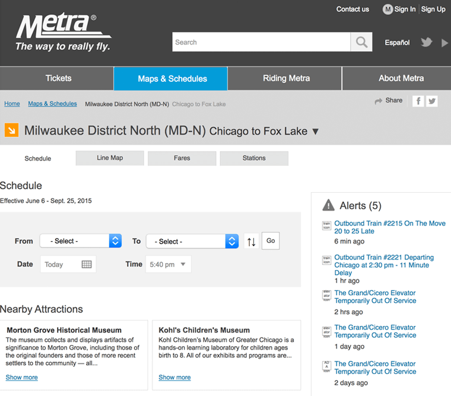The width and height of the screenshot is (451, 396).
Task: Click the Date field showing Today
Action: coord(68,264)
